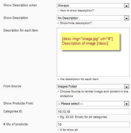Focus the Qty of products field

(x=93, y=124)
